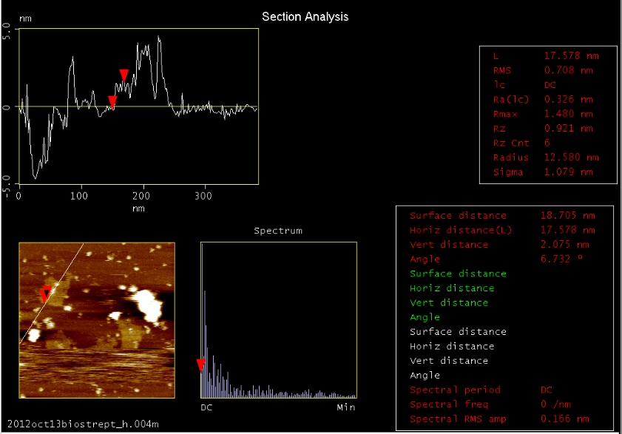Select the red cursor marker on the AFM image
Viewport: 622px width, 434px height.
[x=45, y=292]
